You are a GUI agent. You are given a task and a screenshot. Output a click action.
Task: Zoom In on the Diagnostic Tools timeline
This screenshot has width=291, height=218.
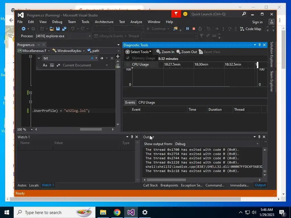click(165, 52)
